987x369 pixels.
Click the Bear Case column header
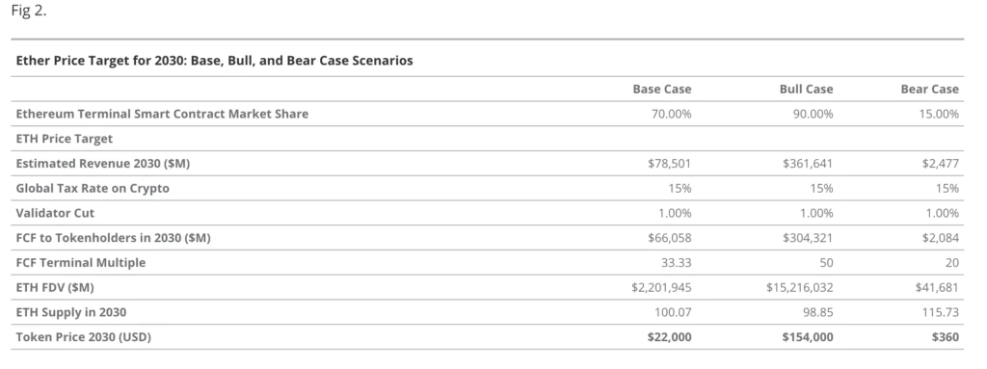pos(930,89)
